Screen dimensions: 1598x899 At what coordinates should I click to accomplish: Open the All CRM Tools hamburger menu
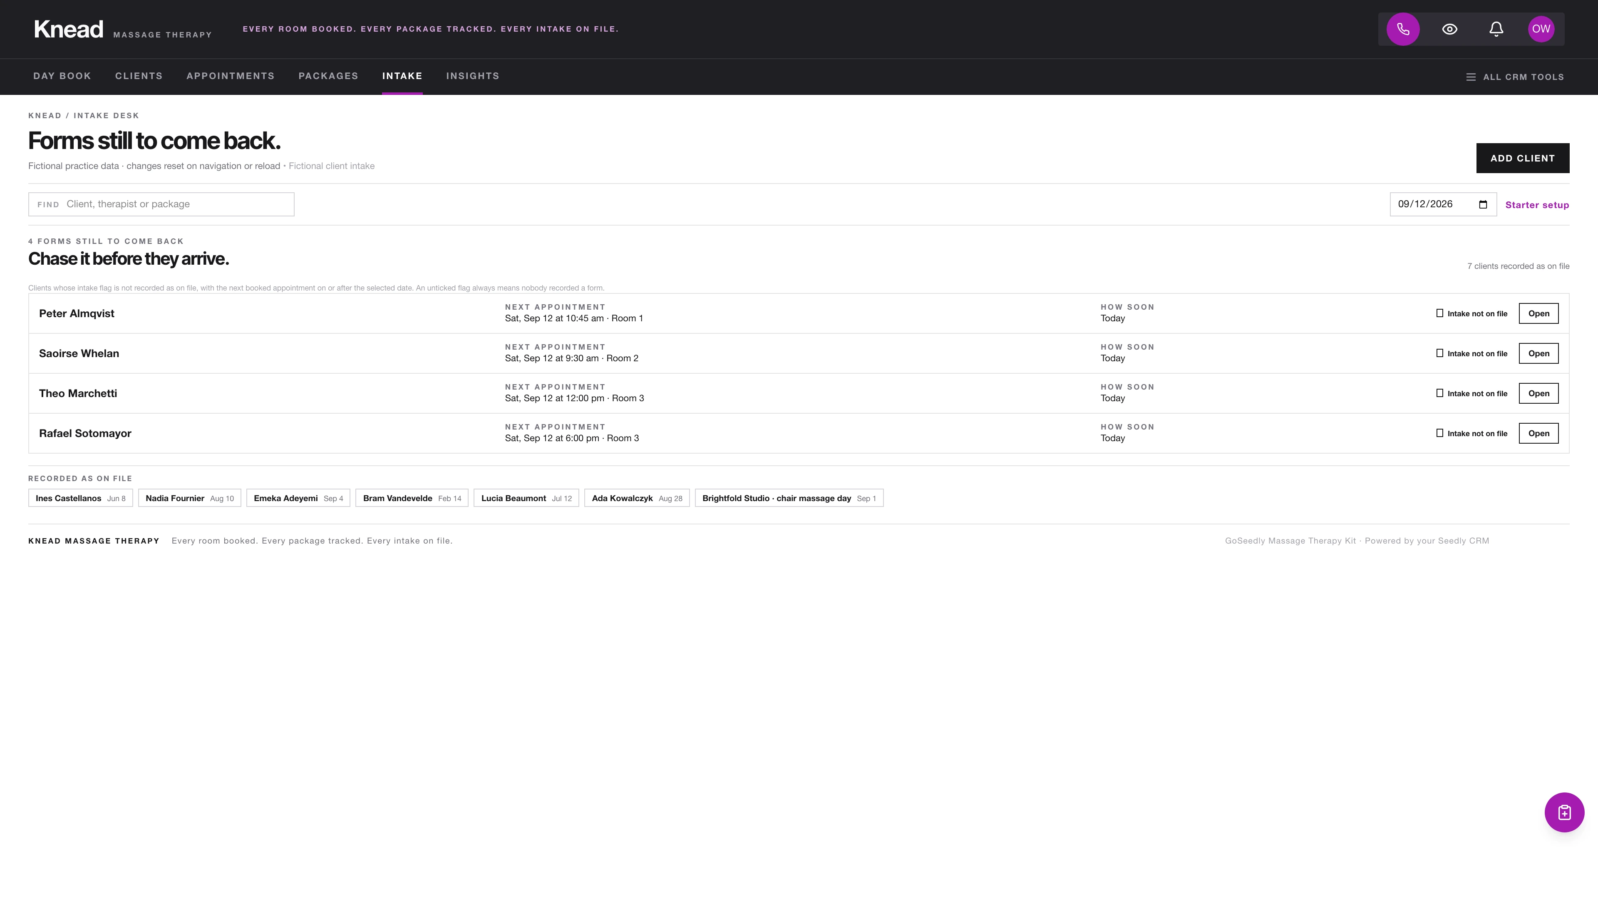(x=1514, y=77)
